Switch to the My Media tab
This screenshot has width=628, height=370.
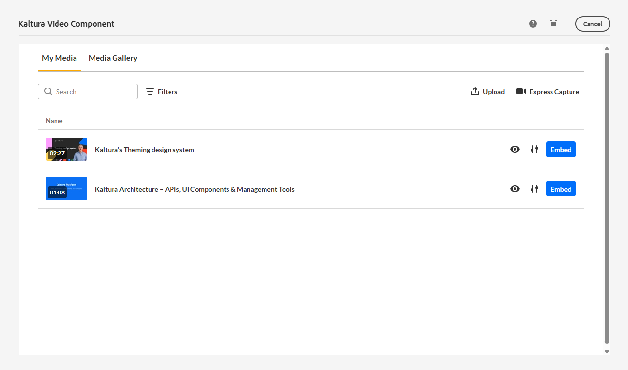point(59,58)
